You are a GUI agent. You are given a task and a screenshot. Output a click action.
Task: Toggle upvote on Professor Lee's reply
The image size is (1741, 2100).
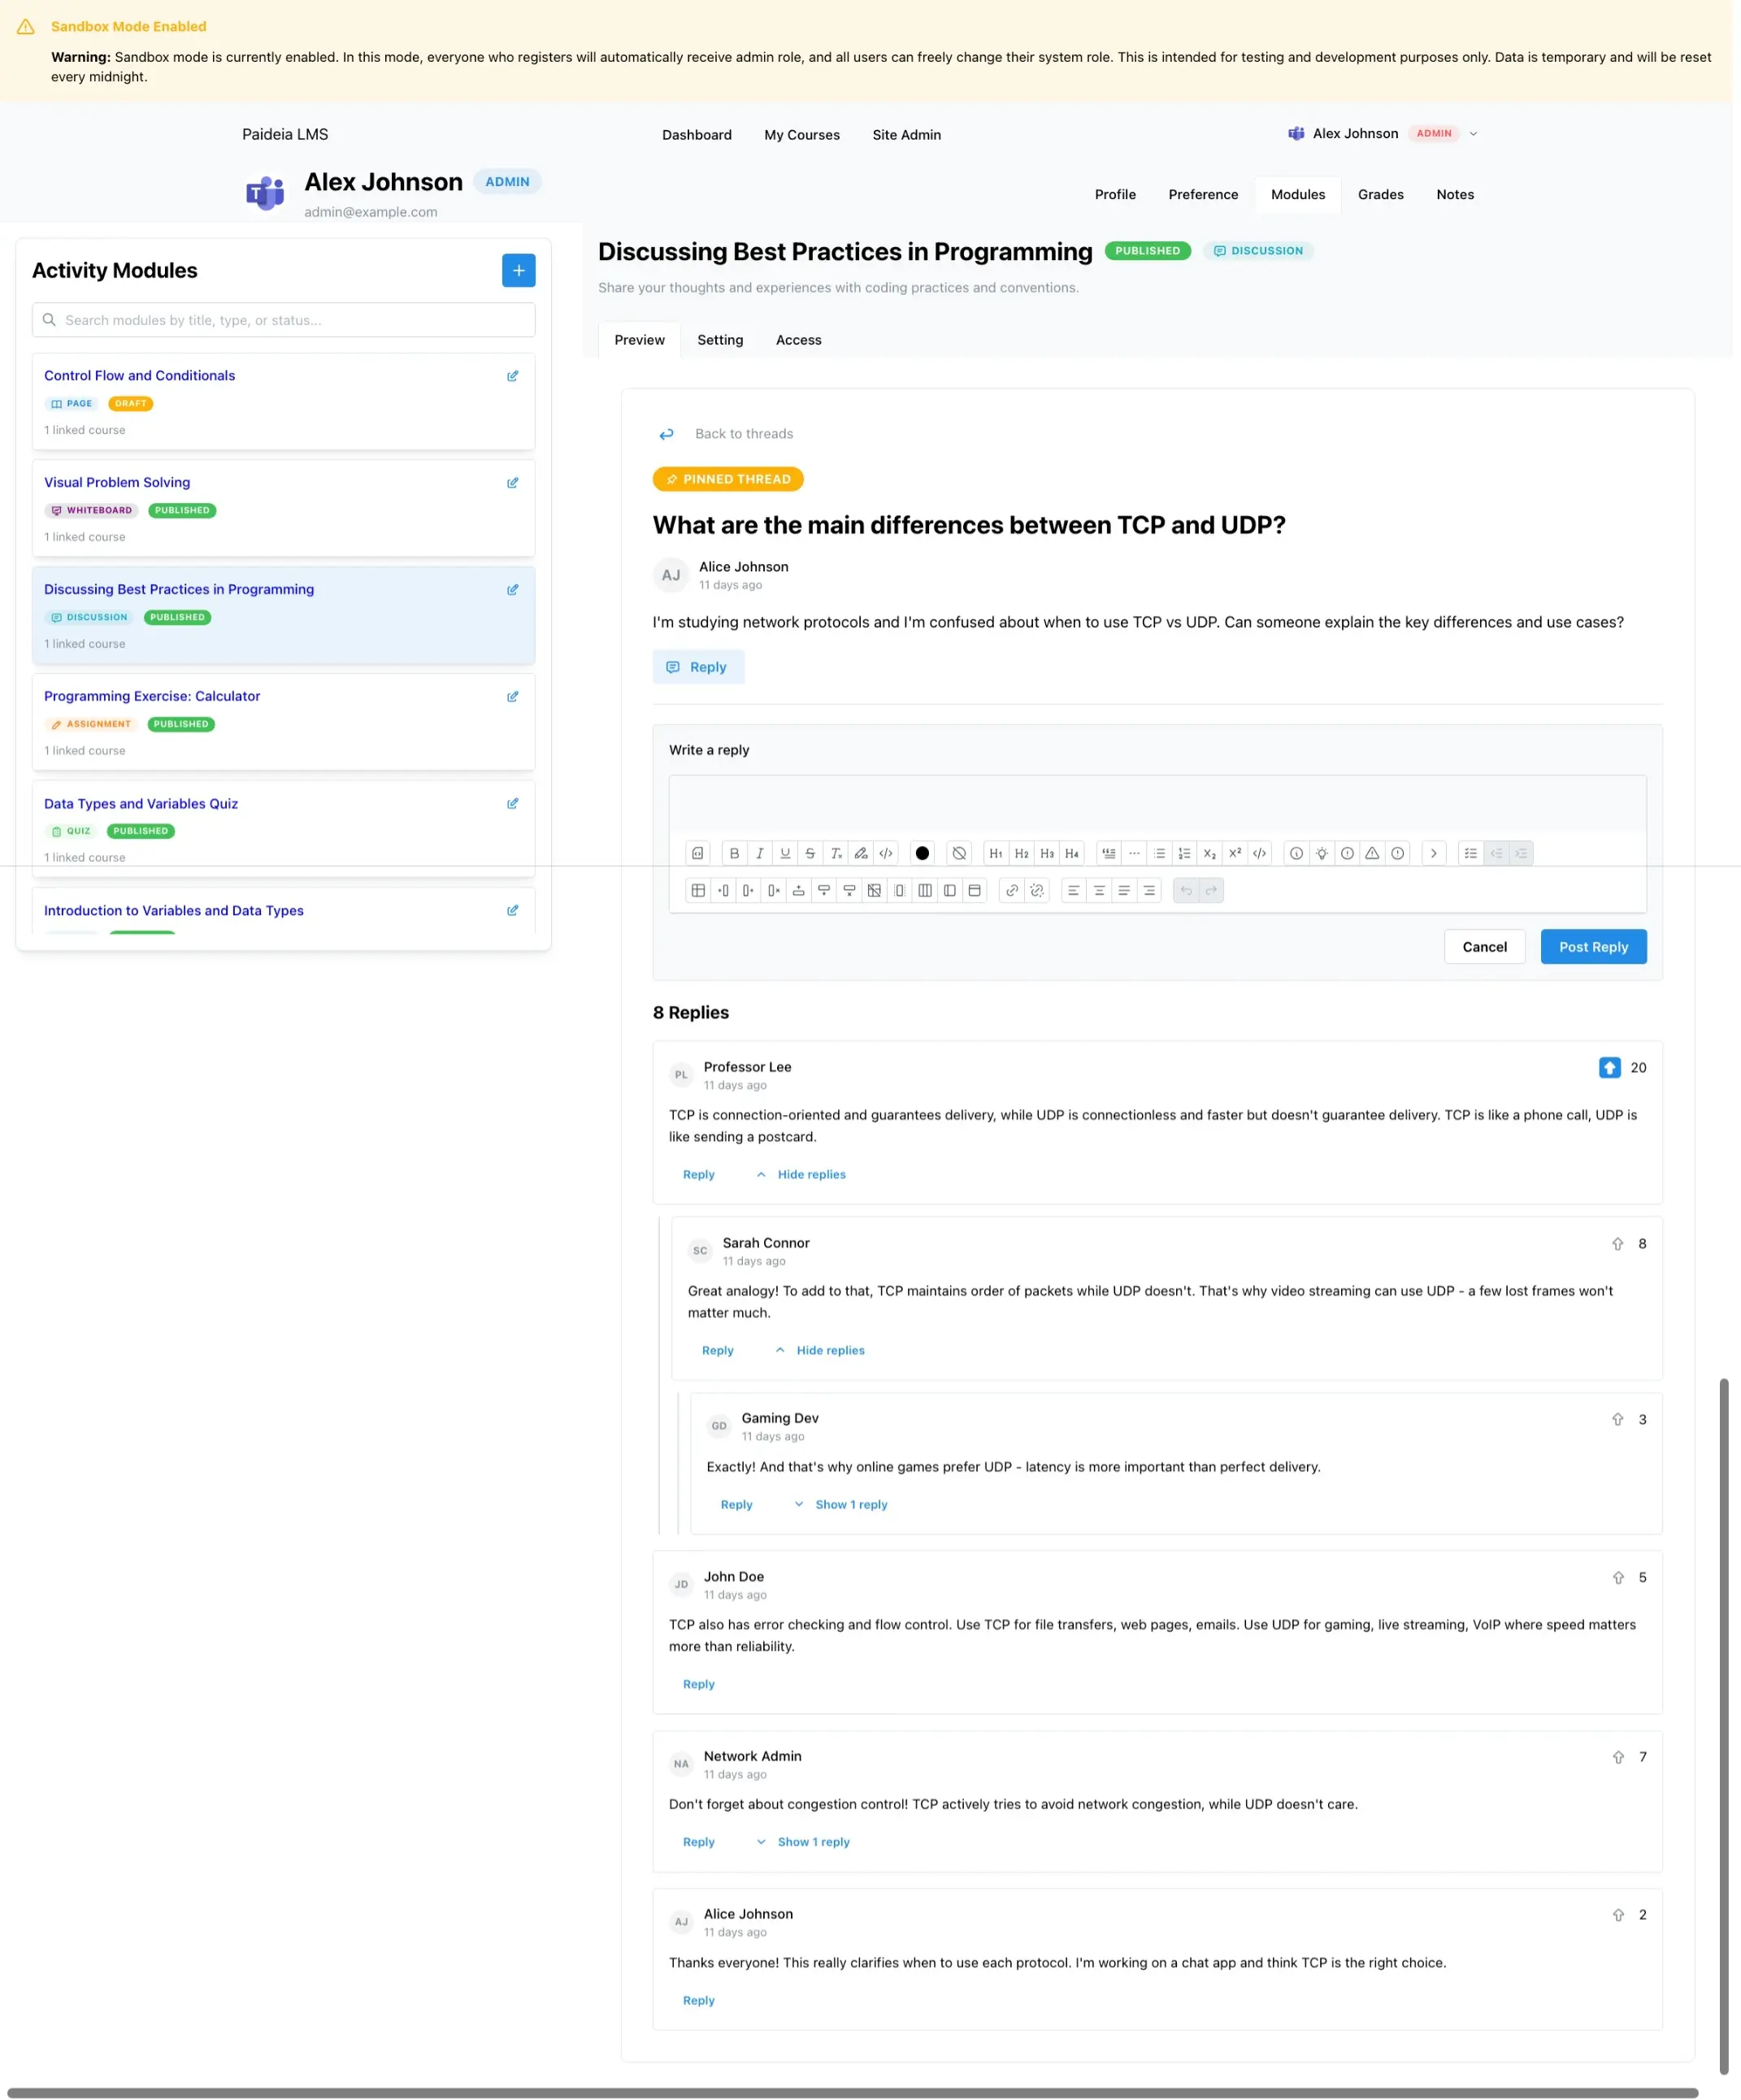point(1609,1068)
